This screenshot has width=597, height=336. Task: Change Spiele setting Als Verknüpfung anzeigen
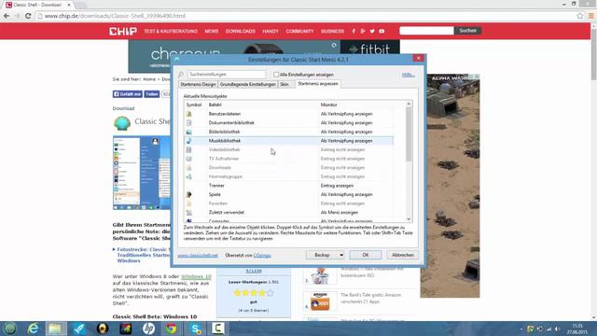tap(346, 194)
